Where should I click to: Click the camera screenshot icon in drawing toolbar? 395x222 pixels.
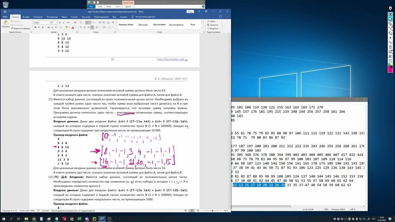390,56
